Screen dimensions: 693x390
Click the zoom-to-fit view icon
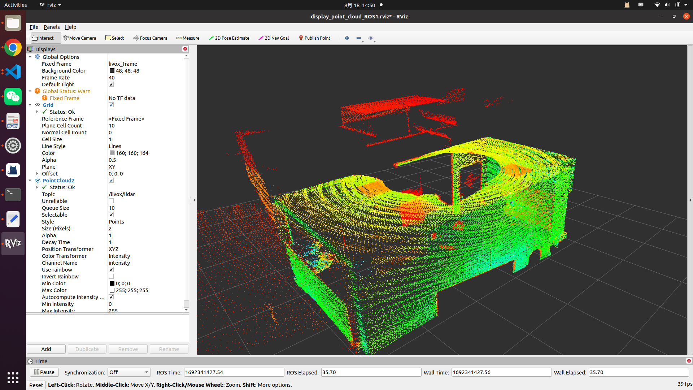click(371, 38)
